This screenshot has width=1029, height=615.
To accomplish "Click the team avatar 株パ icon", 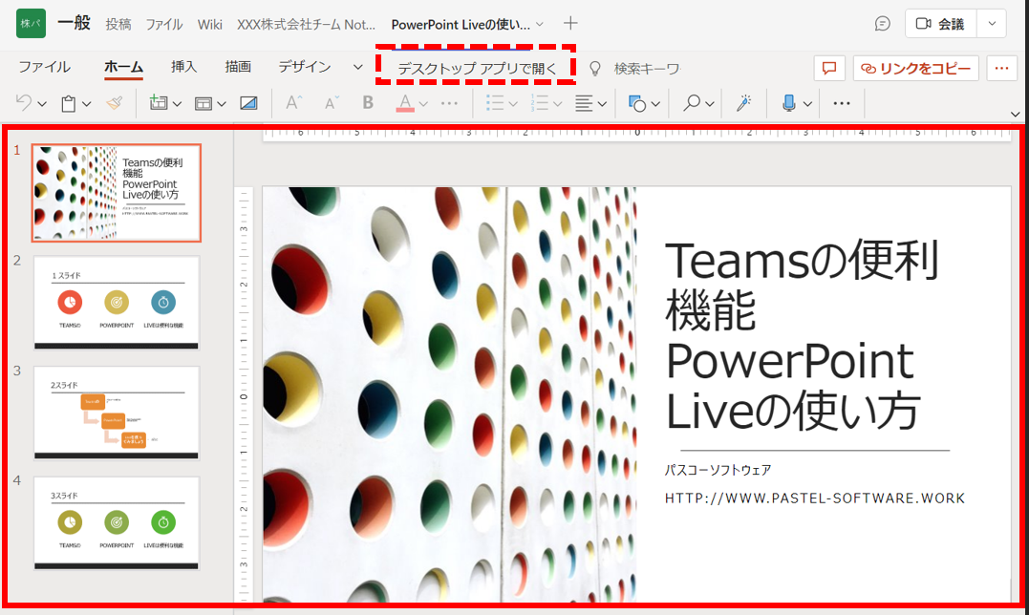I will coord(31,24).
